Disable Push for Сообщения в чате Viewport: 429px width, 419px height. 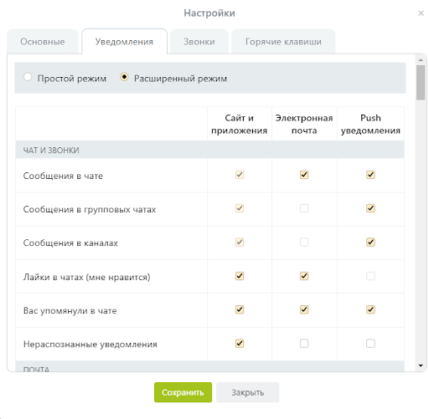370,175
